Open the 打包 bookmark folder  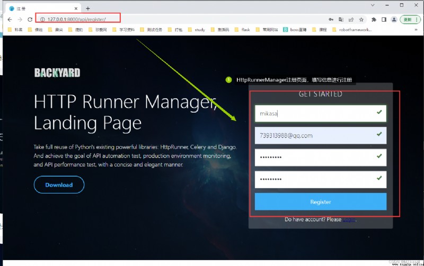[x=175, y=30]
